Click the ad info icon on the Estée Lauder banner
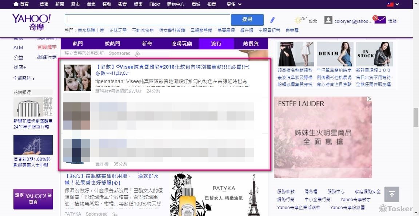 pos(370,98)
